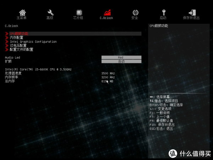
Task: Click the CPU超频功能 help panel title
Action: click(x=159, y=26)
